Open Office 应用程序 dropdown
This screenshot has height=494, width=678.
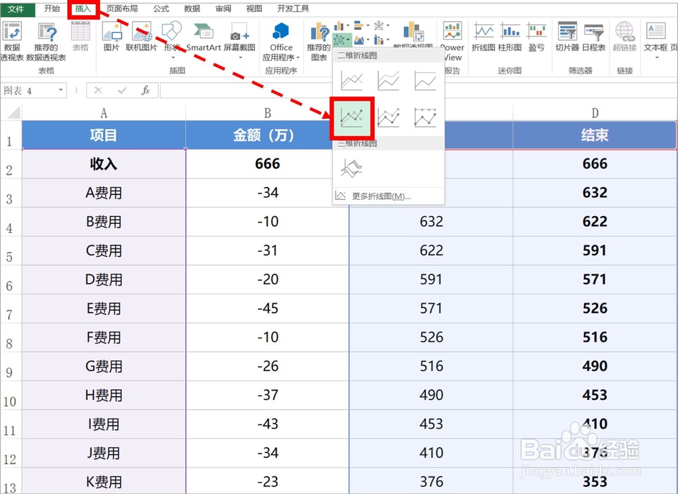tap(281, 41)
